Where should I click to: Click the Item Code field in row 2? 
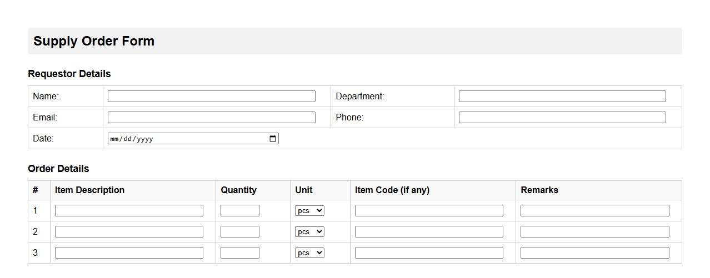click(x=429, y=232)
